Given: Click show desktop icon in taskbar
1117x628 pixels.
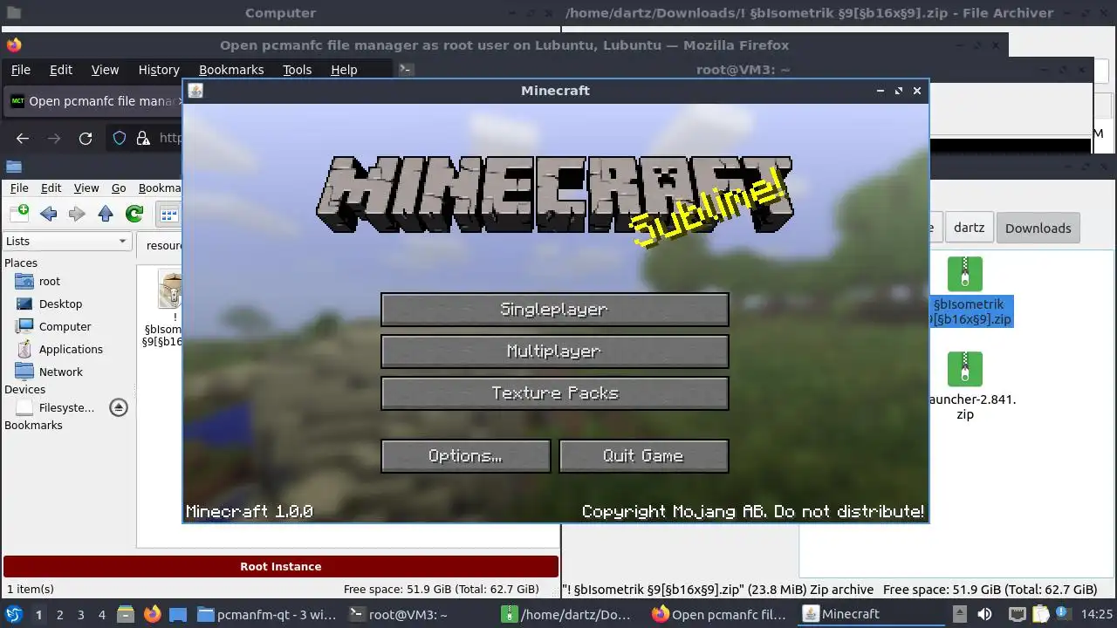Looking at the screenshot, I should [x=178, y=614].
